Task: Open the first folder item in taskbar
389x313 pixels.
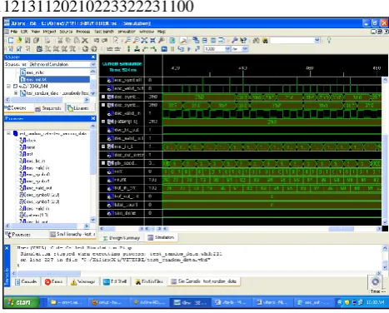Action: (x=66, y=302)
